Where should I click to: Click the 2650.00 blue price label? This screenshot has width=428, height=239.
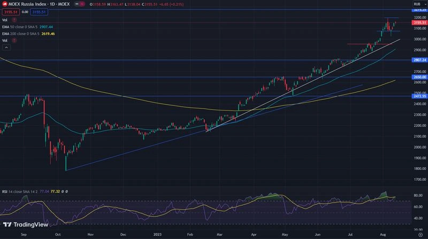[419, 77]
